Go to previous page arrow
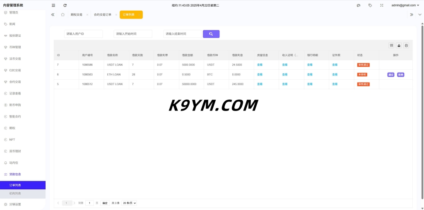This screenshot has width=424, height=210. (58, 203)
